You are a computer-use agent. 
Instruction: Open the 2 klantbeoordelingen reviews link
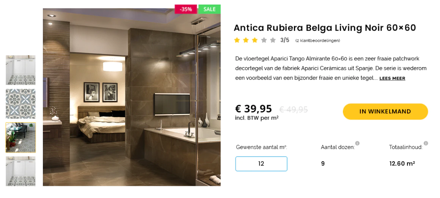[x=317, y=41]
